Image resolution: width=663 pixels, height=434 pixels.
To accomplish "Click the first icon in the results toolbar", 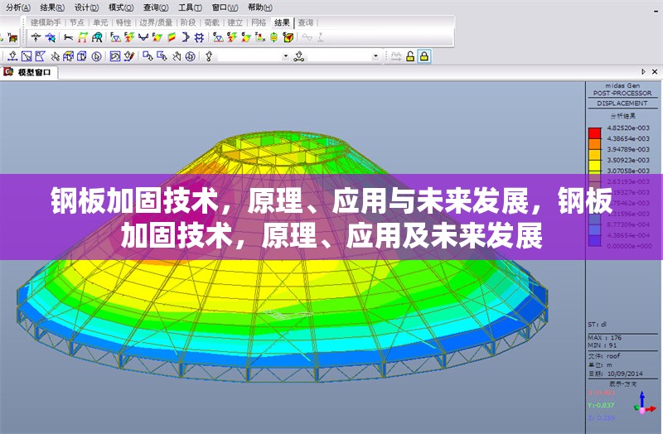I will (36, 37).
